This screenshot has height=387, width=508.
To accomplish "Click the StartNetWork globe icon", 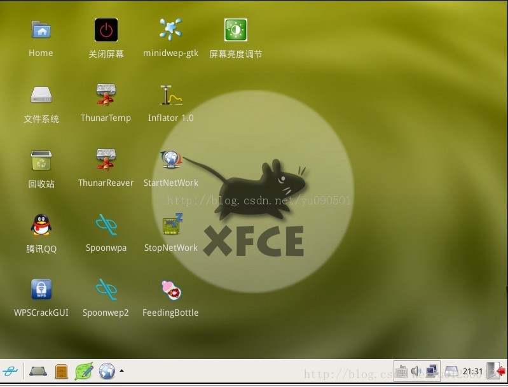I will coord(172,160).
